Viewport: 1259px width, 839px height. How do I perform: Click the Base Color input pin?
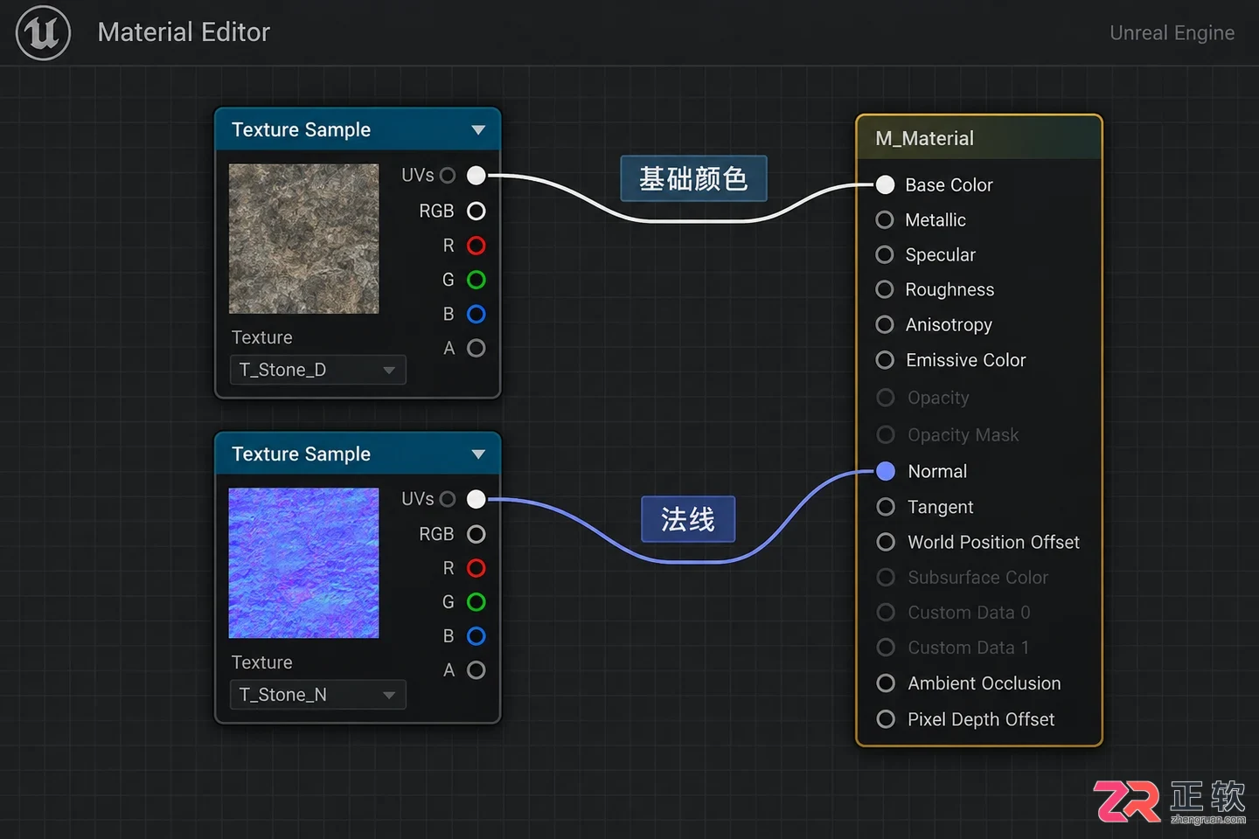tap(885, 184)
